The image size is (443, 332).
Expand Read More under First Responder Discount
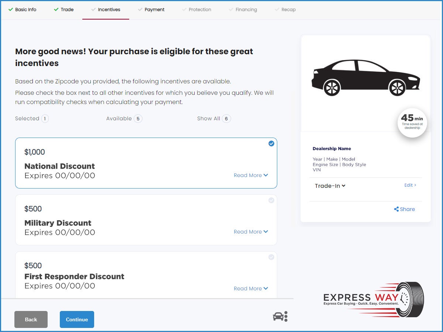click(251, 288)
